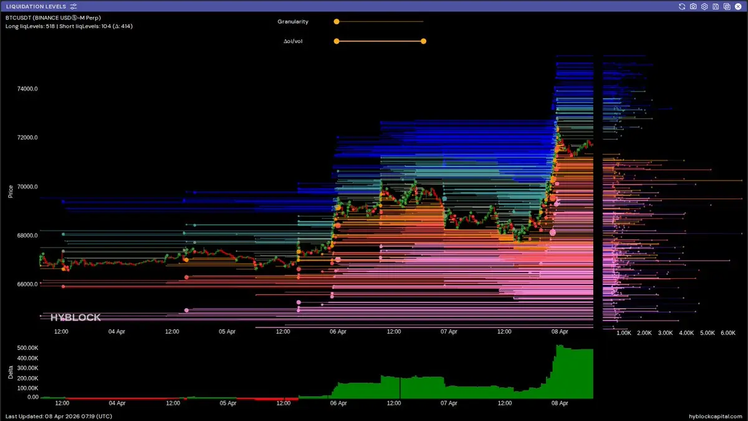Take a chart snapshot with the camera icon
The height and width of the screenshot is (421, 748).
694,6
